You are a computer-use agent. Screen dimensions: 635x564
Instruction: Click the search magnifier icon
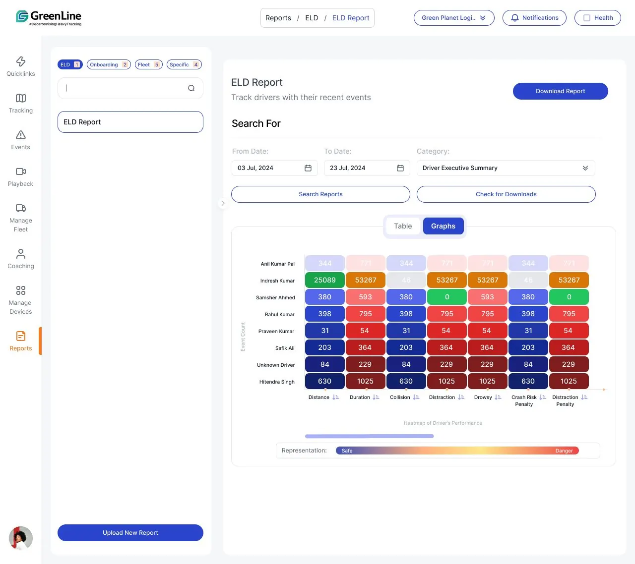click(191, 88)
